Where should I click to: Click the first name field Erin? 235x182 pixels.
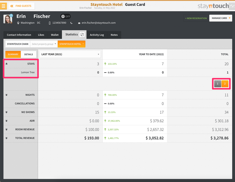tap(21, 16)
